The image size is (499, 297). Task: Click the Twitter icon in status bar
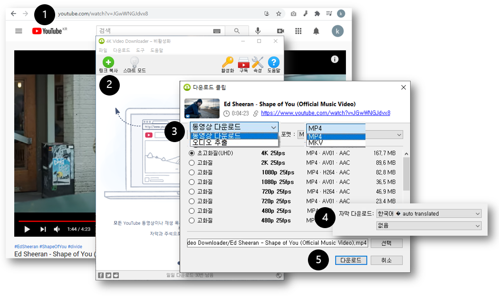pos(108,275)
